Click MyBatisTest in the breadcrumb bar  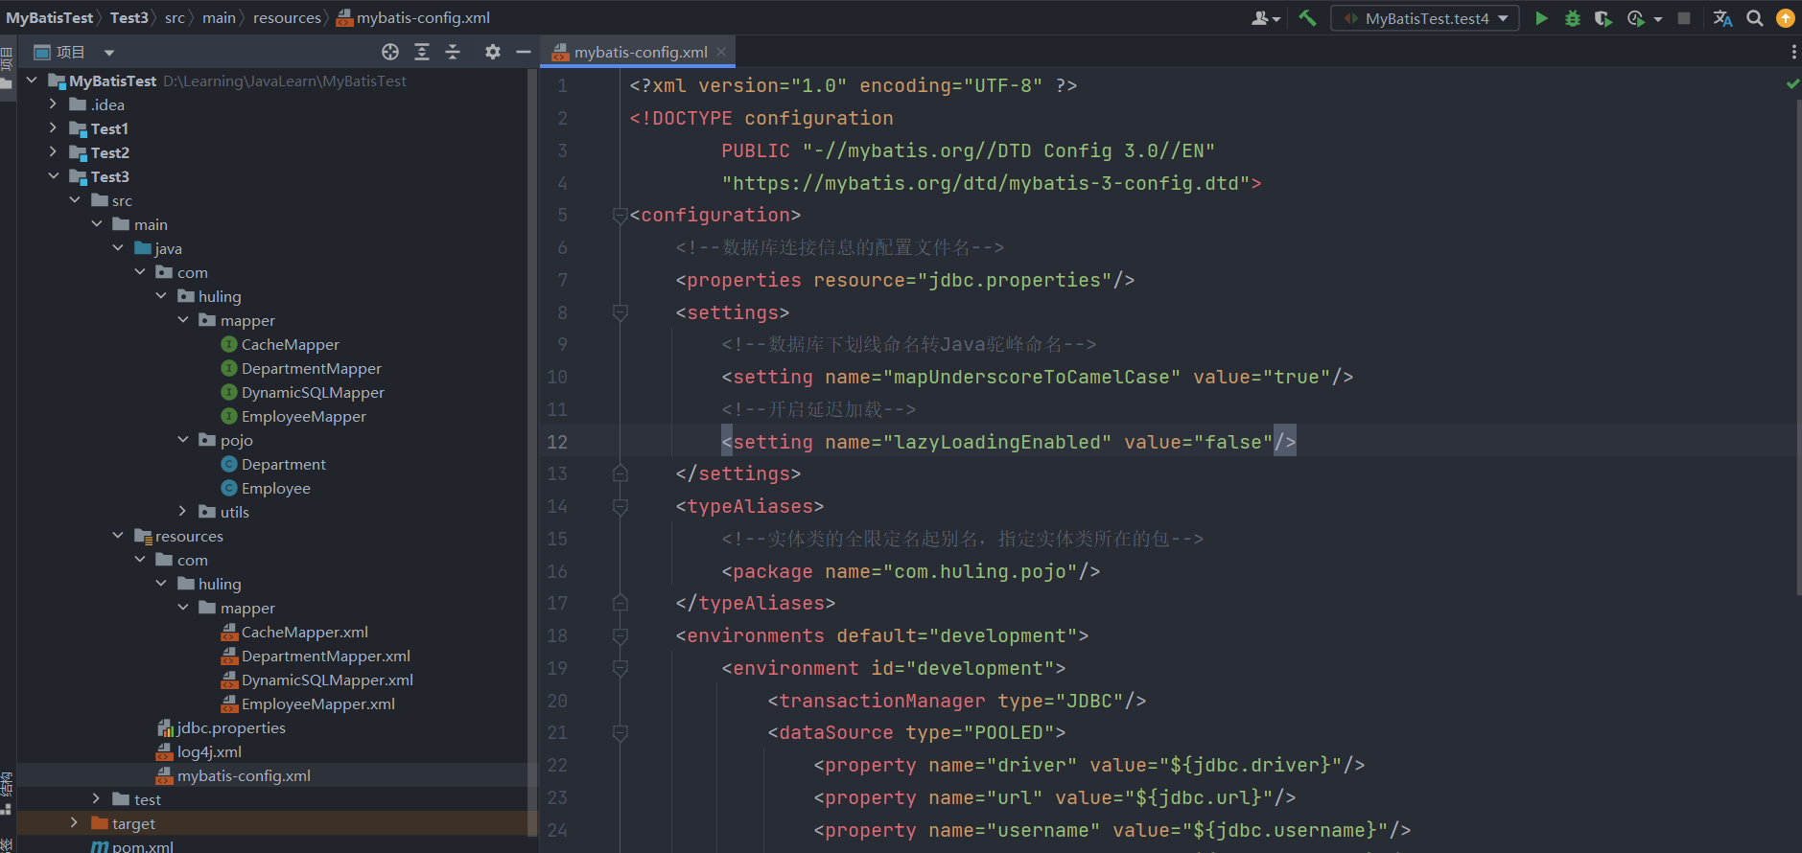(x=50, y=17)
